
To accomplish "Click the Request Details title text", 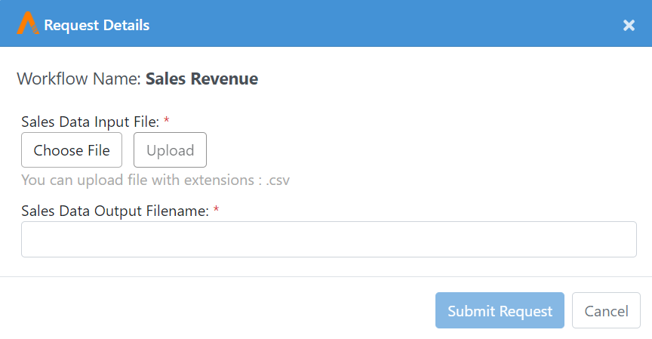I will tap(97, 25).
